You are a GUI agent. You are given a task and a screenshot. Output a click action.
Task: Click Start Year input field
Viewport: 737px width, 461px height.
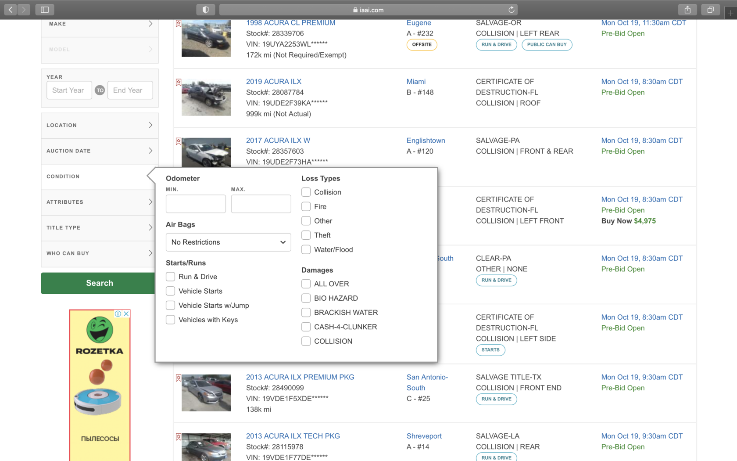[69, 90]
